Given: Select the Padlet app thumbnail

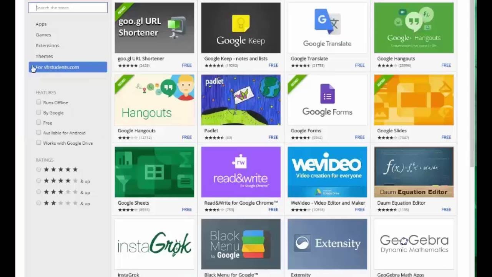Looking at the screenshot, I should pos(241,100).
